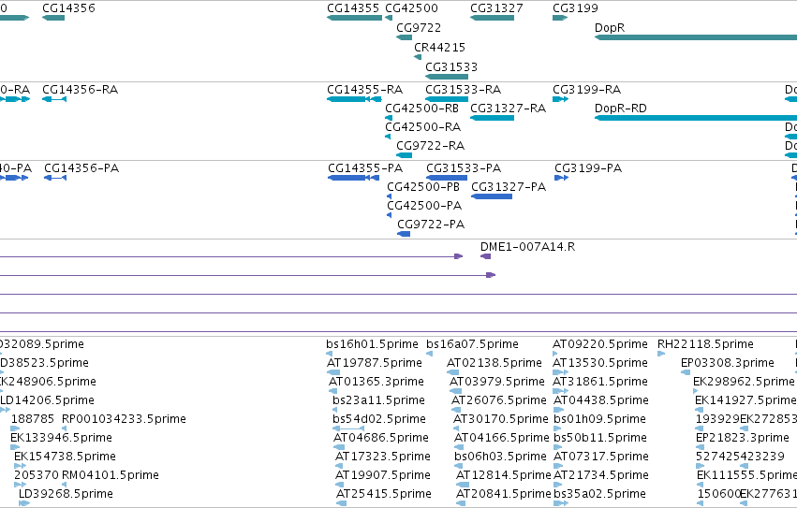The height and width of the screenshot is (508, 797).
Task: Select EST label AT30170.5prime
Action: [x=501, y=419]
